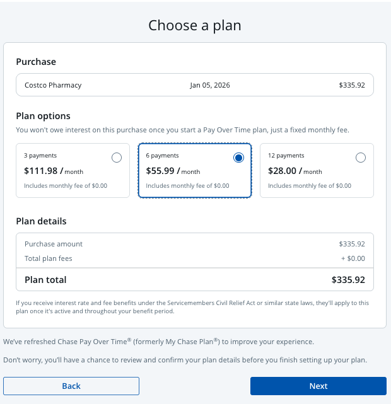Go back with the Back button
The height and width of the screenshot is (404, 391).
pyautogui.click(x=71, y=386)
